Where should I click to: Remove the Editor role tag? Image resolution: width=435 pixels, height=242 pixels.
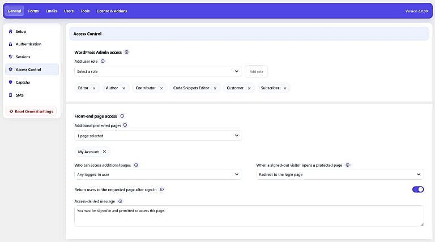click(94, 88)
